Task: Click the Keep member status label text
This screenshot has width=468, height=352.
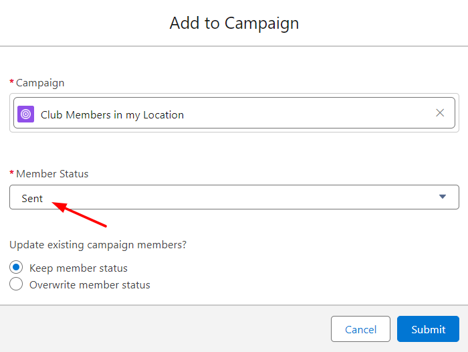Action: 78,268
